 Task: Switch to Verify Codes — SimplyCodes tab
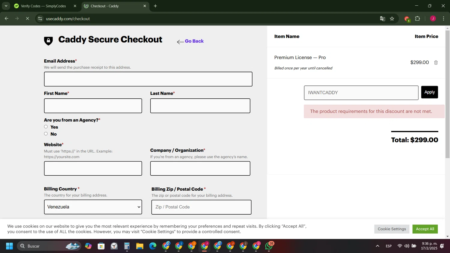point(43,6)
